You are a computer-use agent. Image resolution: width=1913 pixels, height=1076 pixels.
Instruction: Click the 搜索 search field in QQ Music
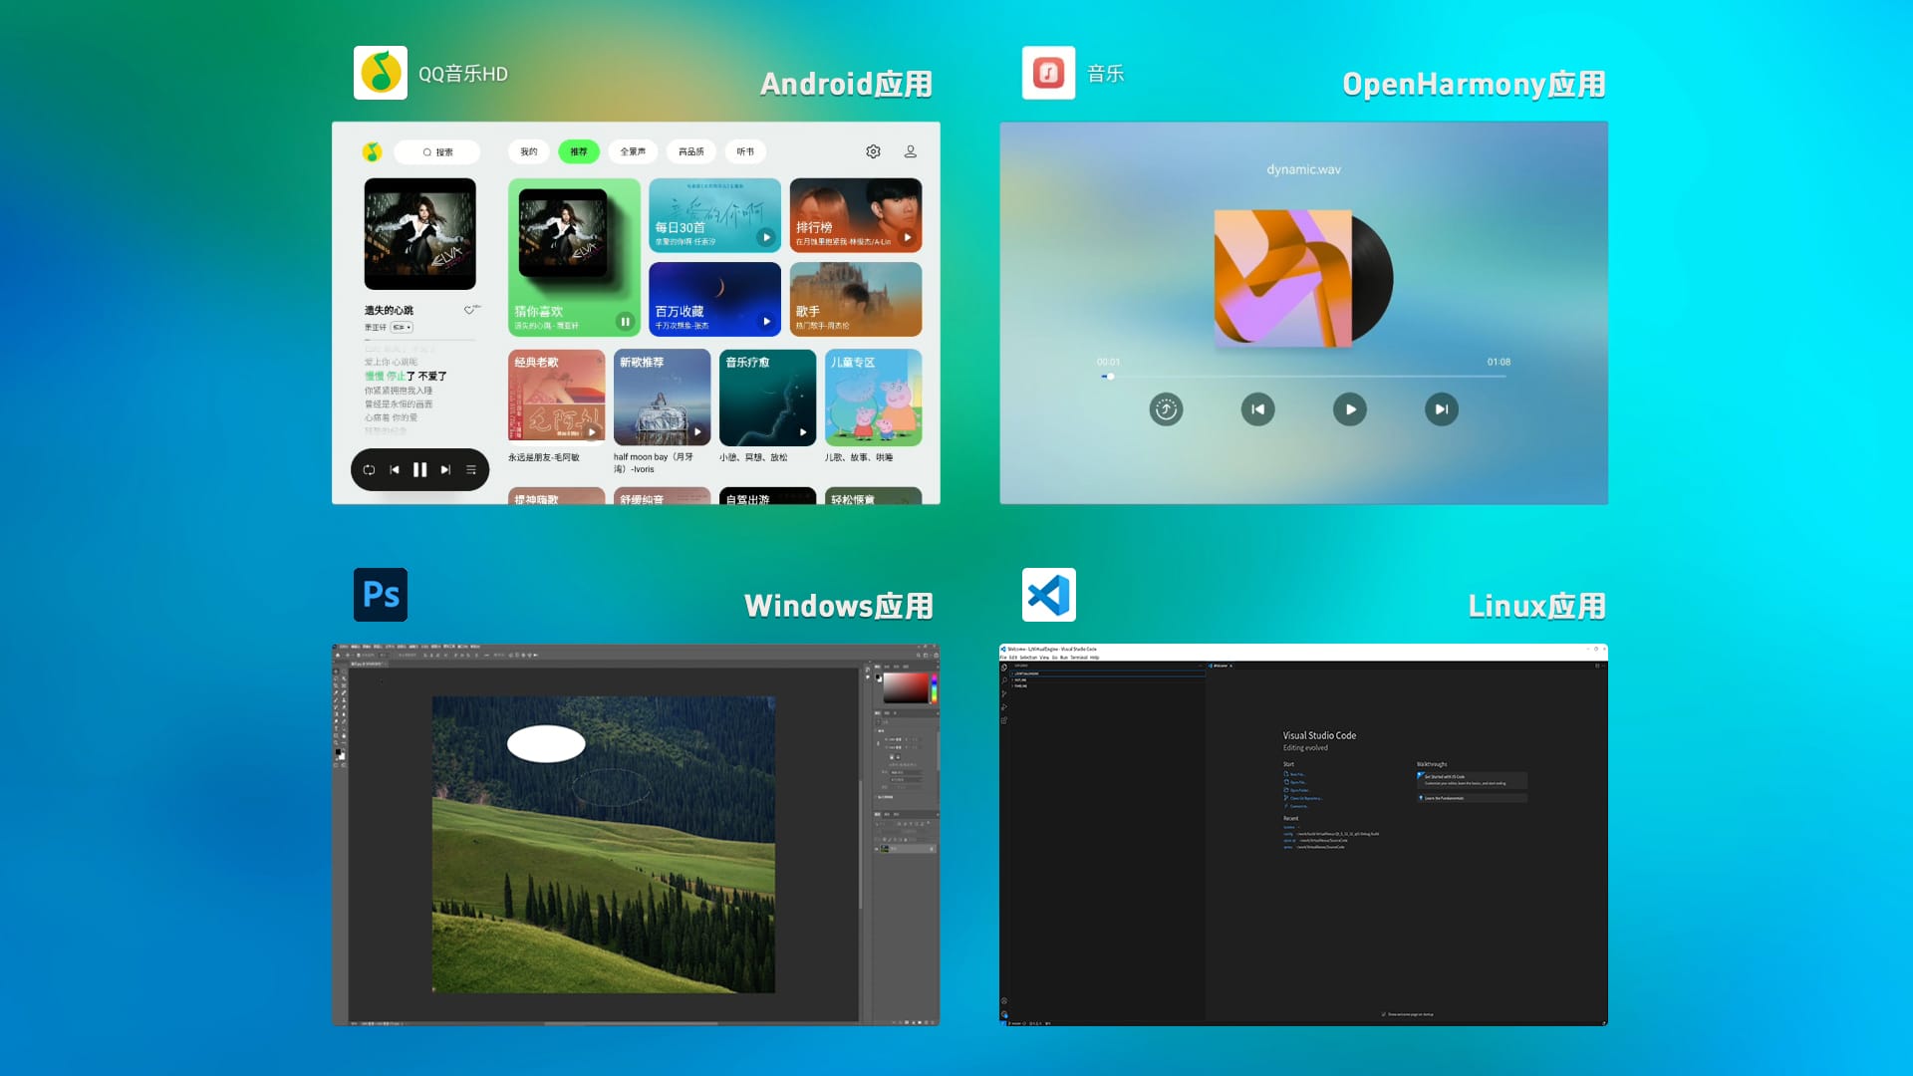click(x=437, y=151)
